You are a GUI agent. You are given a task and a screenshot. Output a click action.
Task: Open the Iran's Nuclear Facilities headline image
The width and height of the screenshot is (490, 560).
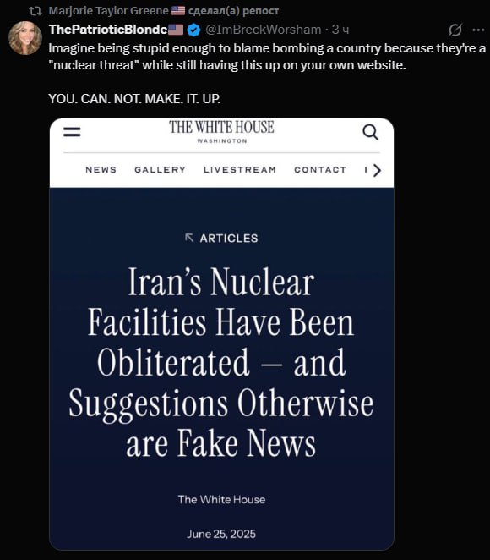pyautogui.click(x=221, y=334)
